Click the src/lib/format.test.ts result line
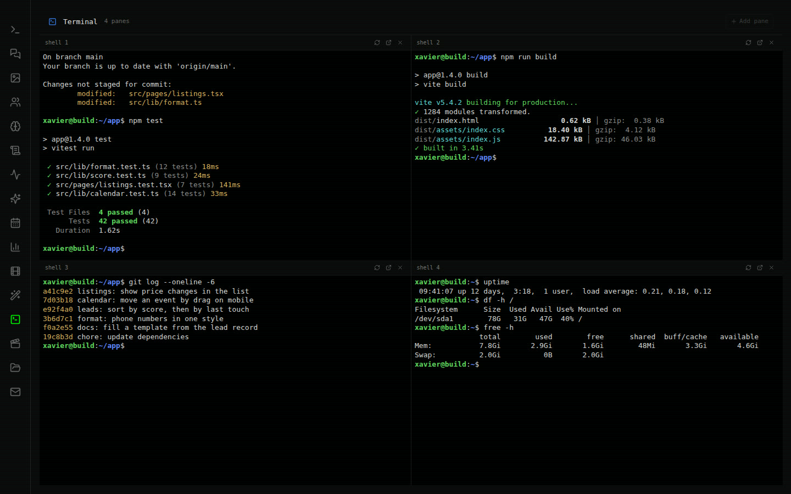Viewport: 791px width, 494px height. pos(133,167)
